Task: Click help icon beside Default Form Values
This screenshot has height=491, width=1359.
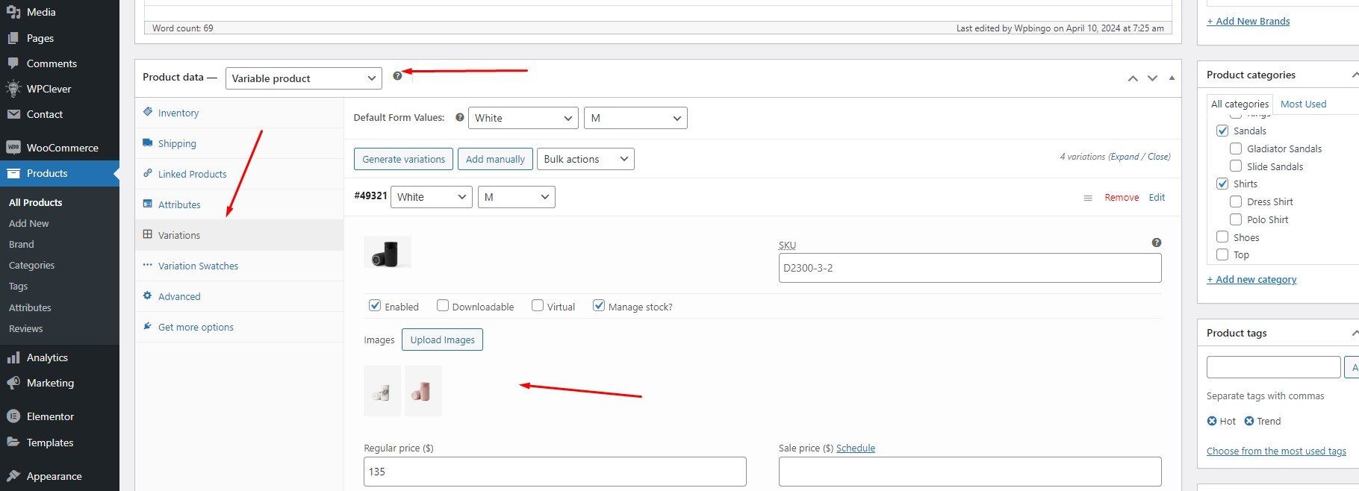Action: pyautogui.click(x=459, y=117)
